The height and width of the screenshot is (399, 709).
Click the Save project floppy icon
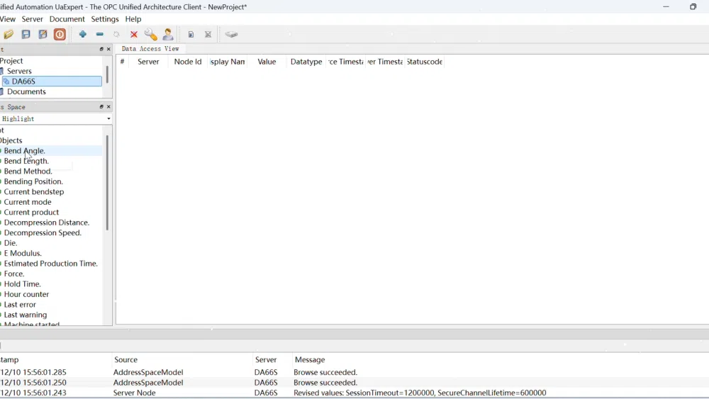[26, 34]
